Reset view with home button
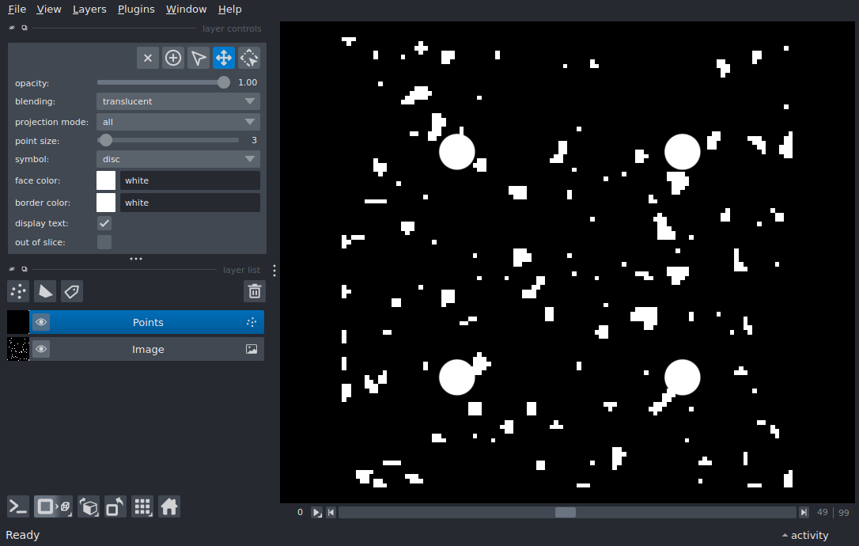This screenshot has height=546, width=859. coord(168,506)
